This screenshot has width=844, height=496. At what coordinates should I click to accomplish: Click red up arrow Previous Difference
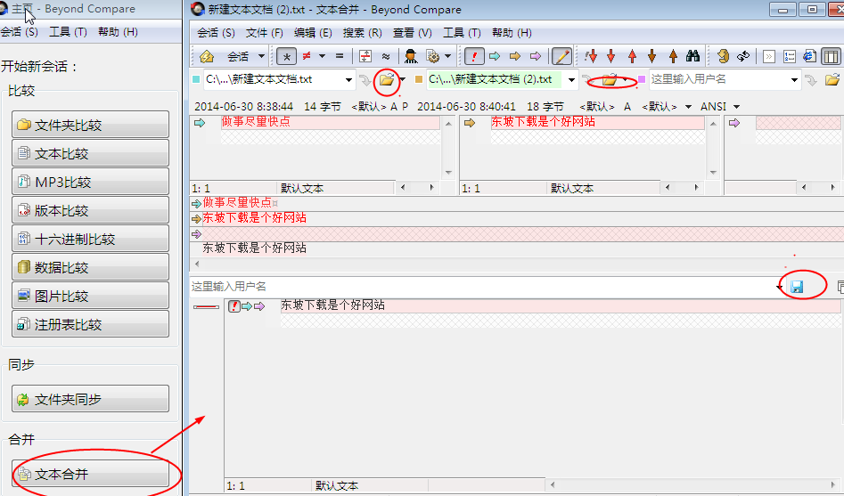tap(632, 56)
